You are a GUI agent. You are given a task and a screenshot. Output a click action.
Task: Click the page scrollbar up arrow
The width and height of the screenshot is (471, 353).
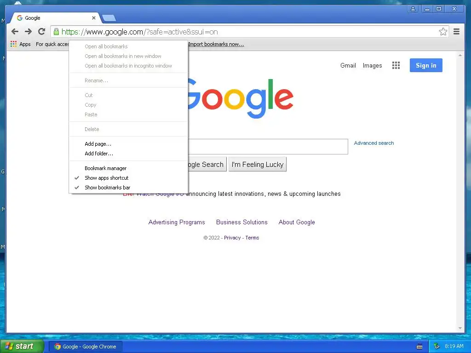coord(460,55)
